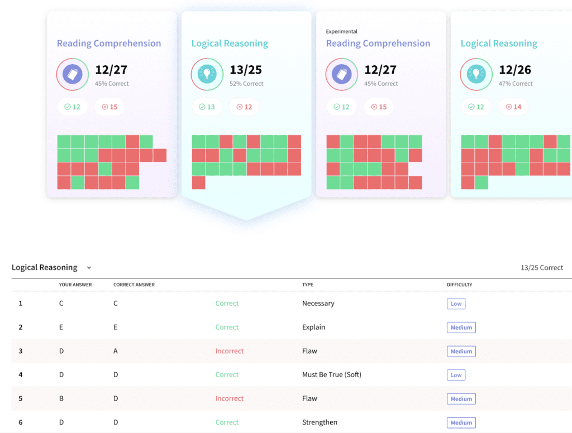Click the Low difficulty tag for question 1
This screenshot has height=433, width=572.
tap(456, 304)
